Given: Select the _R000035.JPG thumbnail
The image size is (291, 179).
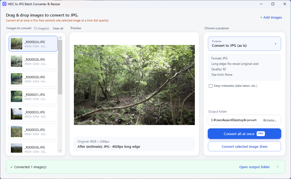Looking at the screenshot, I should pyautogui.click(x=17, y=131).
